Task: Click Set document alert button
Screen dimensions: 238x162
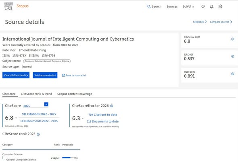Action: click(x=45, y=75)
